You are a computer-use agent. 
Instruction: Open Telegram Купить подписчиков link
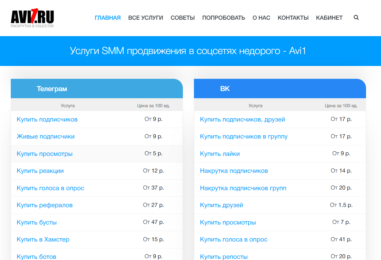click(47, 119)
